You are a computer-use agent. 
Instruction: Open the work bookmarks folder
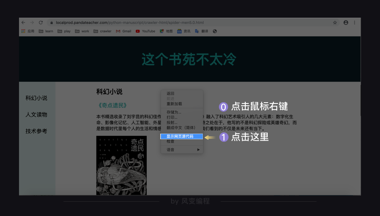point(82,31)
